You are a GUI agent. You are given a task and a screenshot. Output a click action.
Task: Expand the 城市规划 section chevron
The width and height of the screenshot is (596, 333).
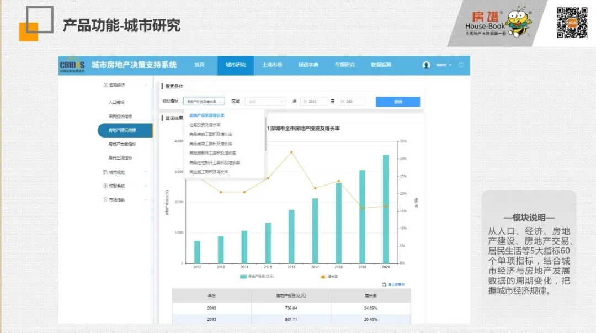(145, 172)
